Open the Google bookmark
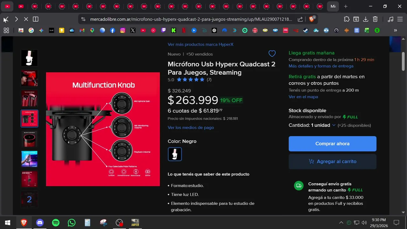Image resolution: width=407 pixels, height=229 pixels. click(31, 31)
